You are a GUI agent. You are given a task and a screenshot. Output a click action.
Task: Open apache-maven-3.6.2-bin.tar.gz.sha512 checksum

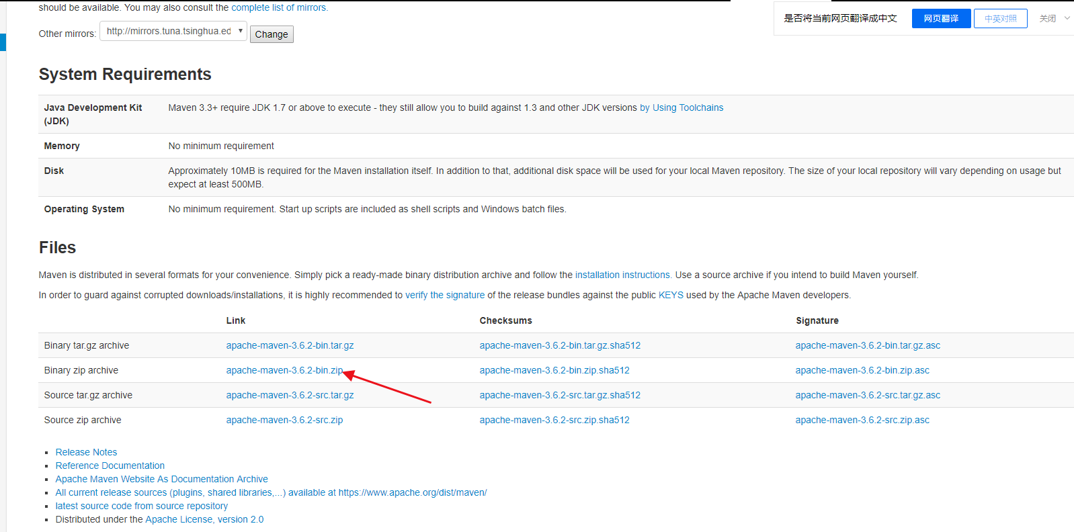point(560,345)
